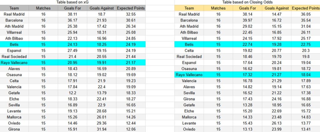Click the 'Table based on Closing Odds' title
Image resolution: width=320 pixels, height=132 pixels.
(247, 2)
